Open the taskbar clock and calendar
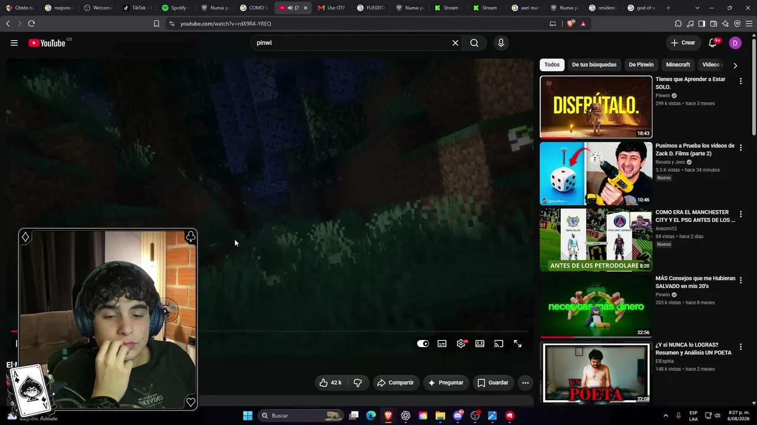 pos(739,416)
